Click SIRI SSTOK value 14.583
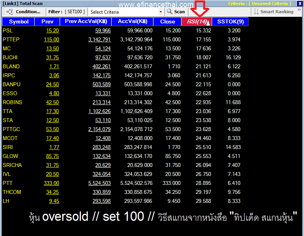The image size is (304, 236). 233,147
